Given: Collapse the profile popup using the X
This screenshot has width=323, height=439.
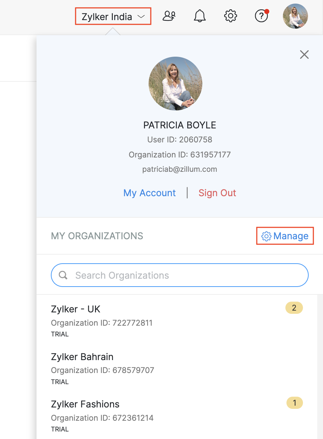Looking at the screenshot, I should click(304, 55).
